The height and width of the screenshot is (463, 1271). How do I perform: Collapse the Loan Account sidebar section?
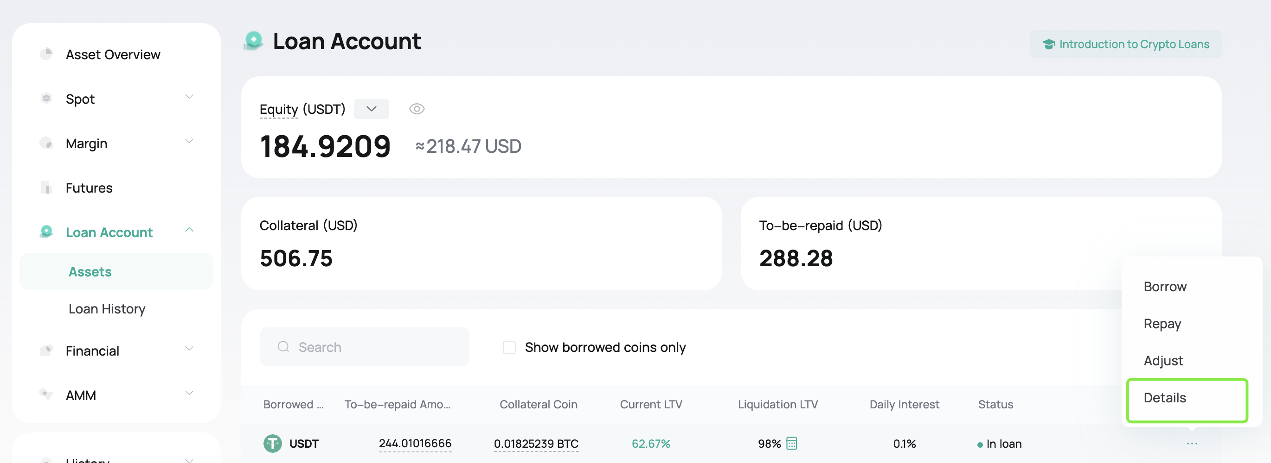pyautogui.click(x=189, y=230)
